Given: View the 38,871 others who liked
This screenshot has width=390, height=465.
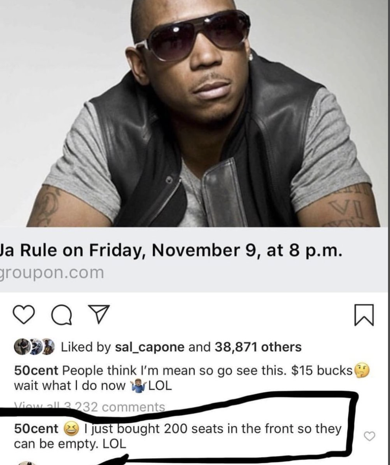Looking at the screenshot, I should coord(258,347).
